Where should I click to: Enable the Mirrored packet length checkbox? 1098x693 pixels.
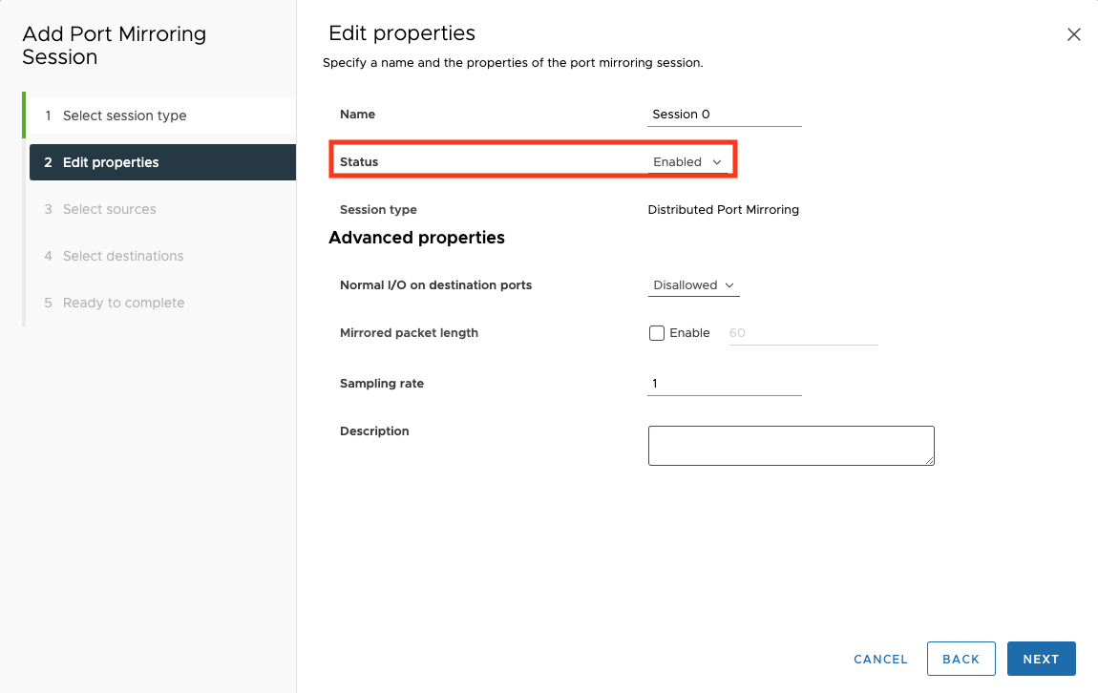657,333
